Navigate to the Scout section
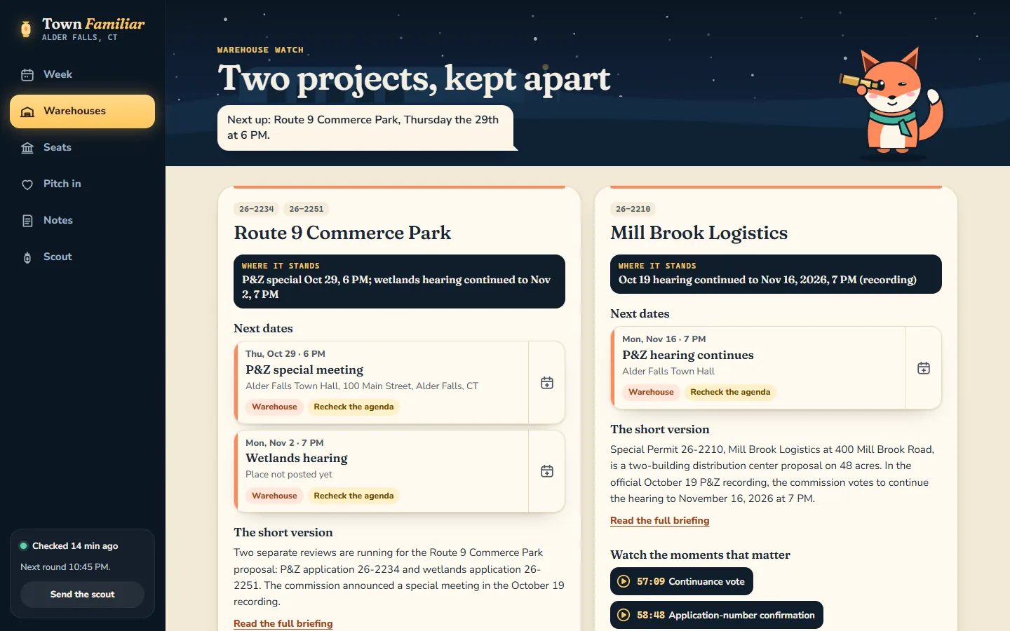Viewport: 1010px width, 631px height. tap(82, 257)
